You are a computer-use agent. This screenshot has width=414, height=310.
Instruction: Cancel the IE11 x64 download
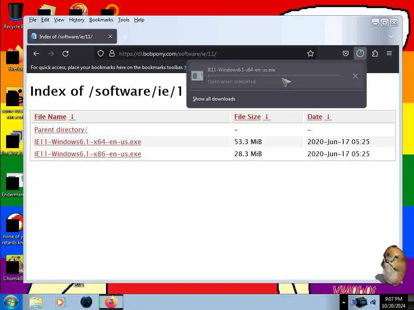(x=355, y=76)
